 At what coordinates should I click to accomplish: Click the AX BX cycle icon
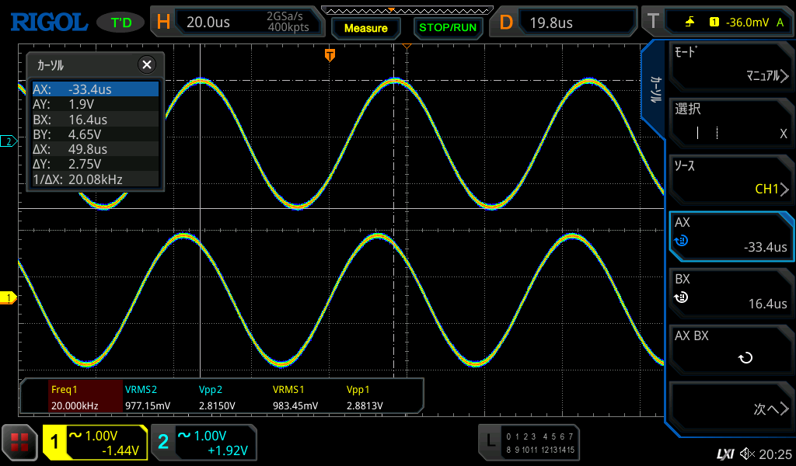pyautogui.click(x=745, y=358)
